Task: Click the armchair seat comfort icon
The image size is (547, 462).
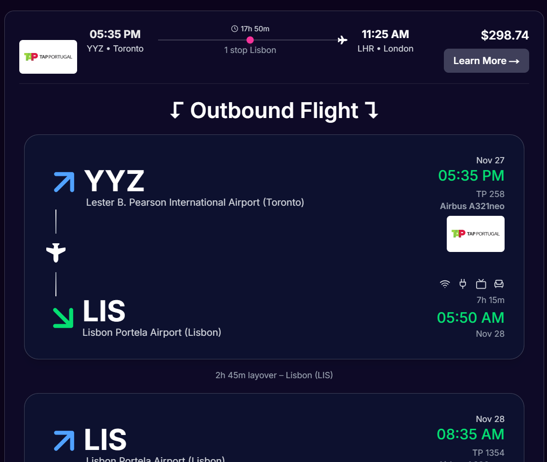Action: [498, 284]
